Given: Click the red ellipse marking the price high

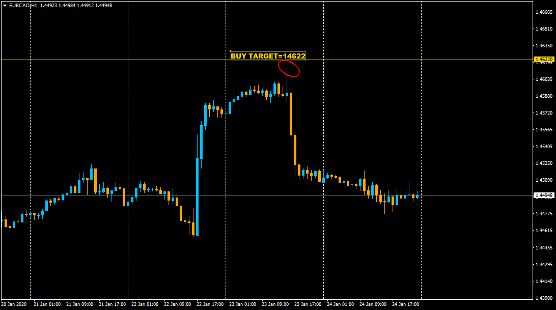Looking at the screenshot, I should (289, 68).
